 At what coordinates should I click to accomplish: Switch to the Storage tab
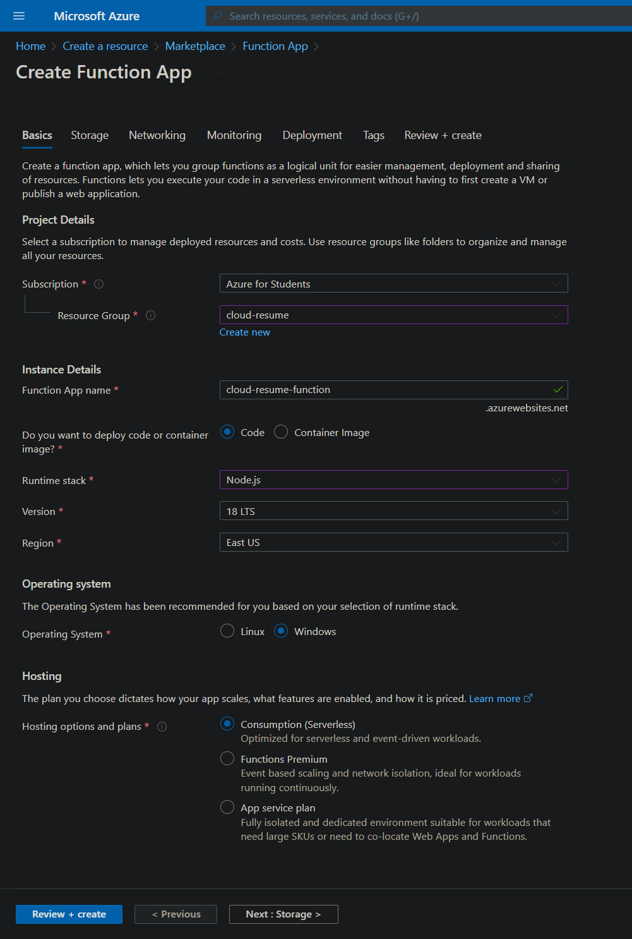tap(90, 135)
